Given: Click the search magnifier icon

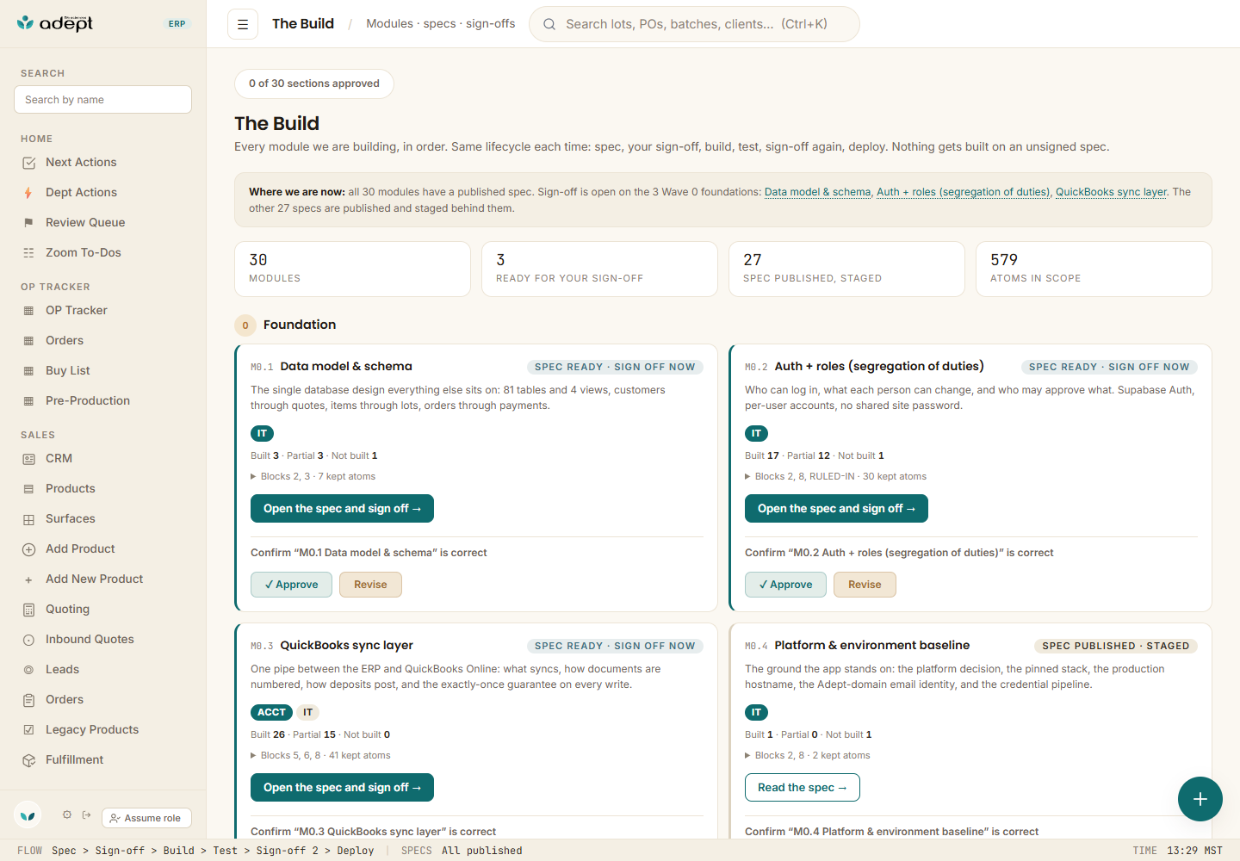Looking at the screenshot, I should click(549, 24).
